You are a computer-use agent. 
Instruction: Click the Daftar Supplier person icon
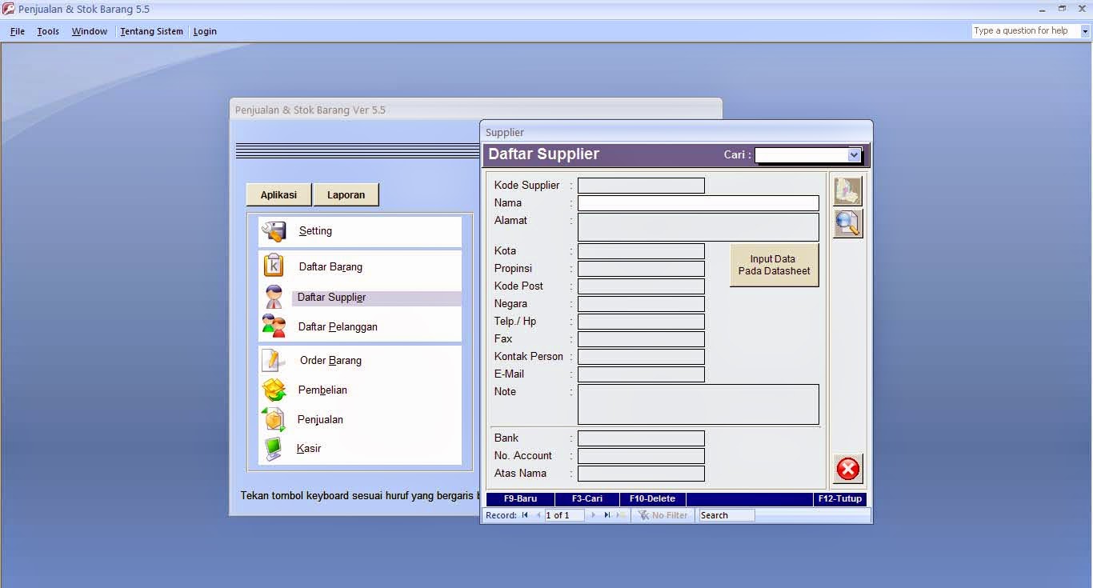pyautogui.click(x=274, y=297)
